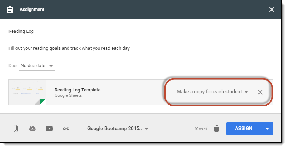Open the Google Bootcamp 2015 class selector
The width and height of the screenshot is (287, 148).
click(x=118, y=128)
